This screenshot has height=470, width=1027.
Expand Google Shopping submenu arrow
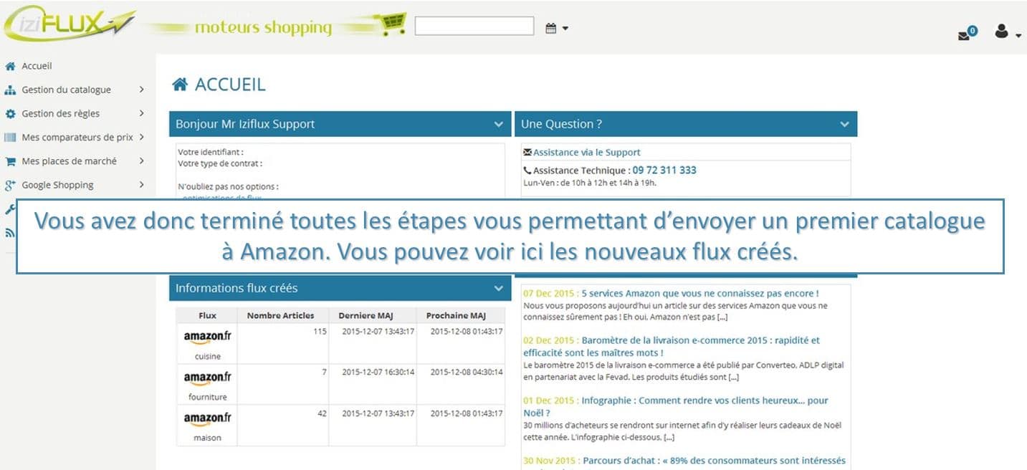click(x=142, y=185)
